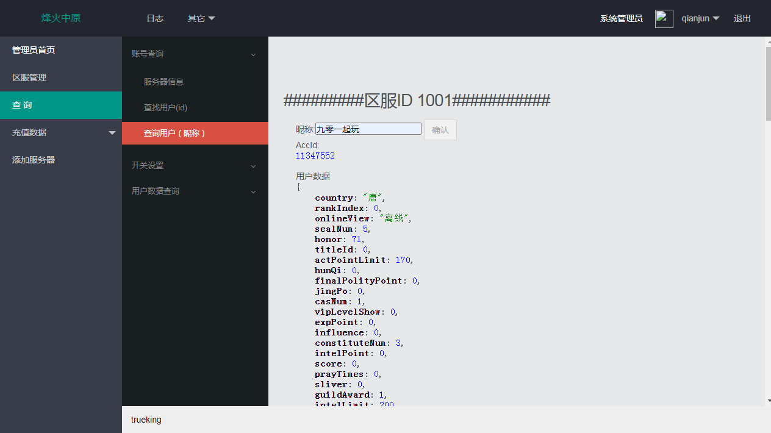Select 查询用户（昵称）submenu item
Image resolution: width=771 pixels, height=433 pixels.
(174, 133)
